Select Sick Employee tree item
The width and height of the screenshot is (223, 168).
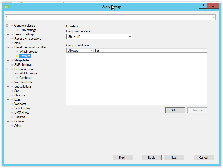[24, 108]
